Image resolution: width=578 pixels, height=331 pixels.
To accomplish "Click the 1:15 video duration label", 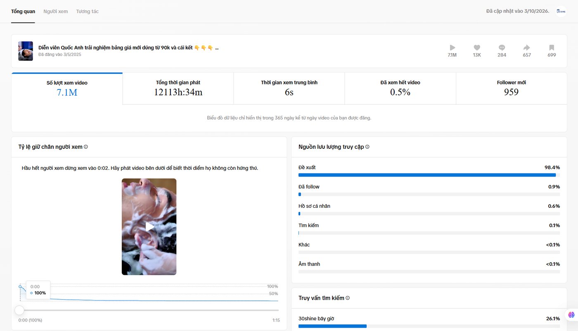I will point(276,320).
